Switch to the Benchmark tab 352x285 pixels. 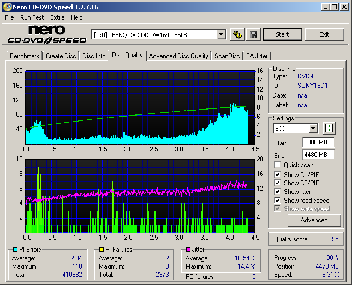(x=25, y=56)
